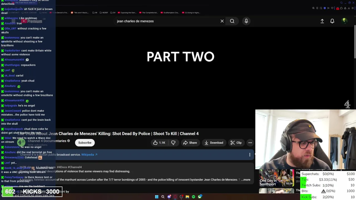
Task: Open the DV bookmarks folder
Action: [x=113, y=12]
